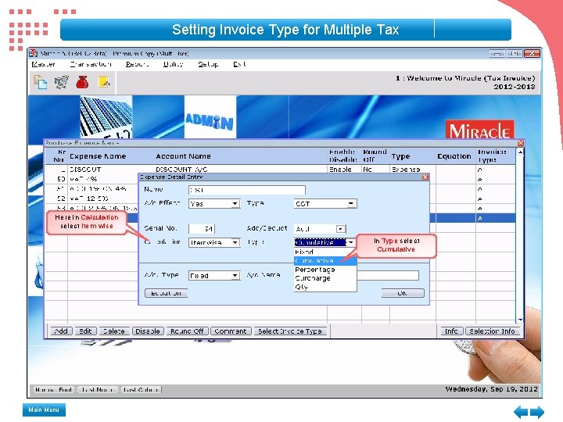Close the Purchase Expense Name window
The width and height of the screenshot is (563, 422).
pyautogui.click(x=521, y=143)
